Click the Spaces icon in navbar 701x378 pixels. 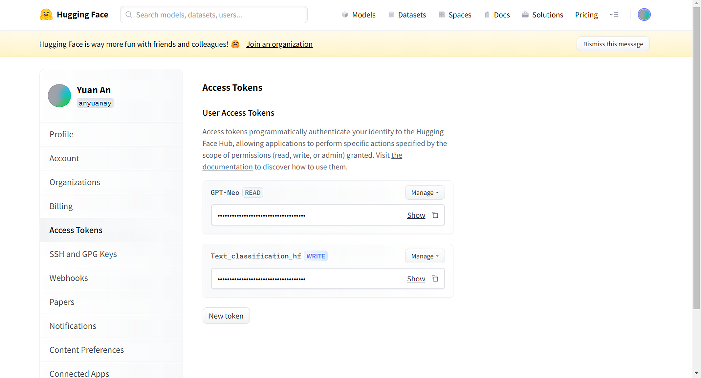[441, 15]
